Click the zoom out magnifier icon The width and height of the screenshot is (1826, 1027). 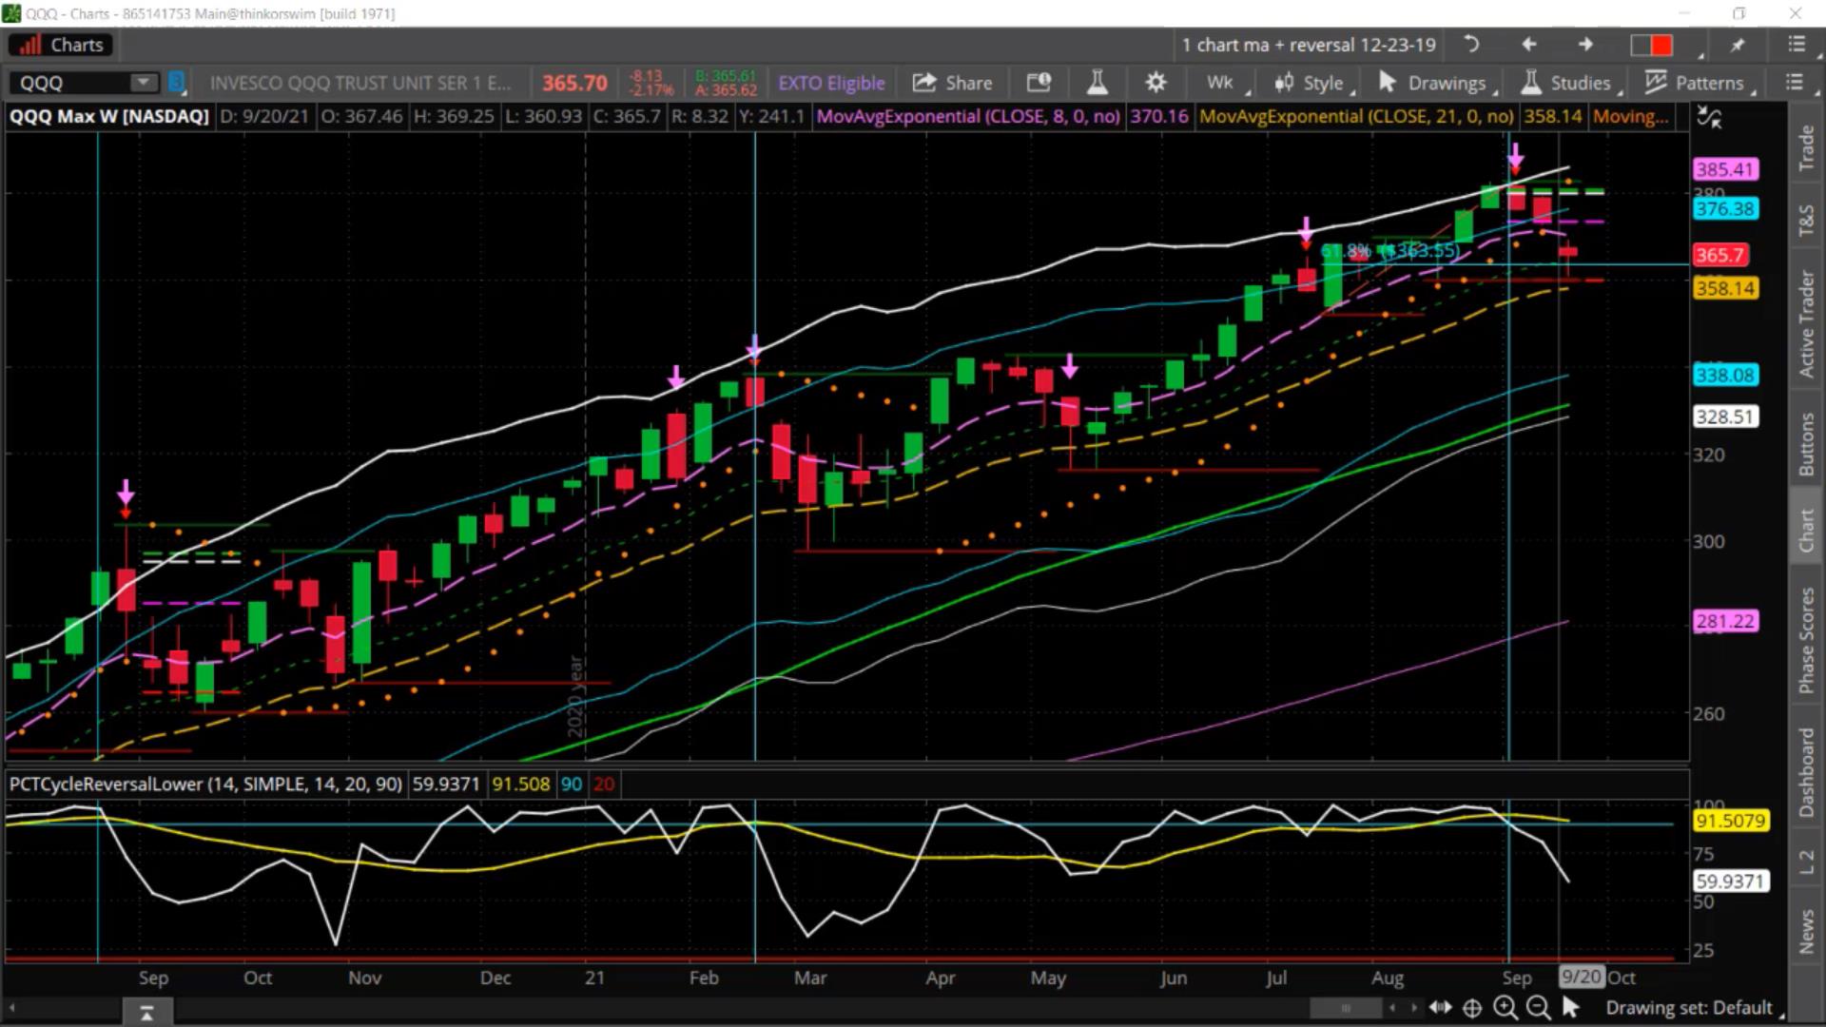(1537, 1008)
